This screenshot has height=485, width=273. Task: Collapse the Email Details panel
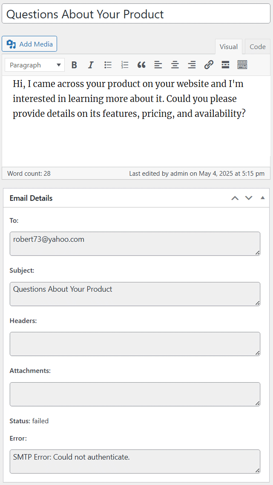click(262, 198)
